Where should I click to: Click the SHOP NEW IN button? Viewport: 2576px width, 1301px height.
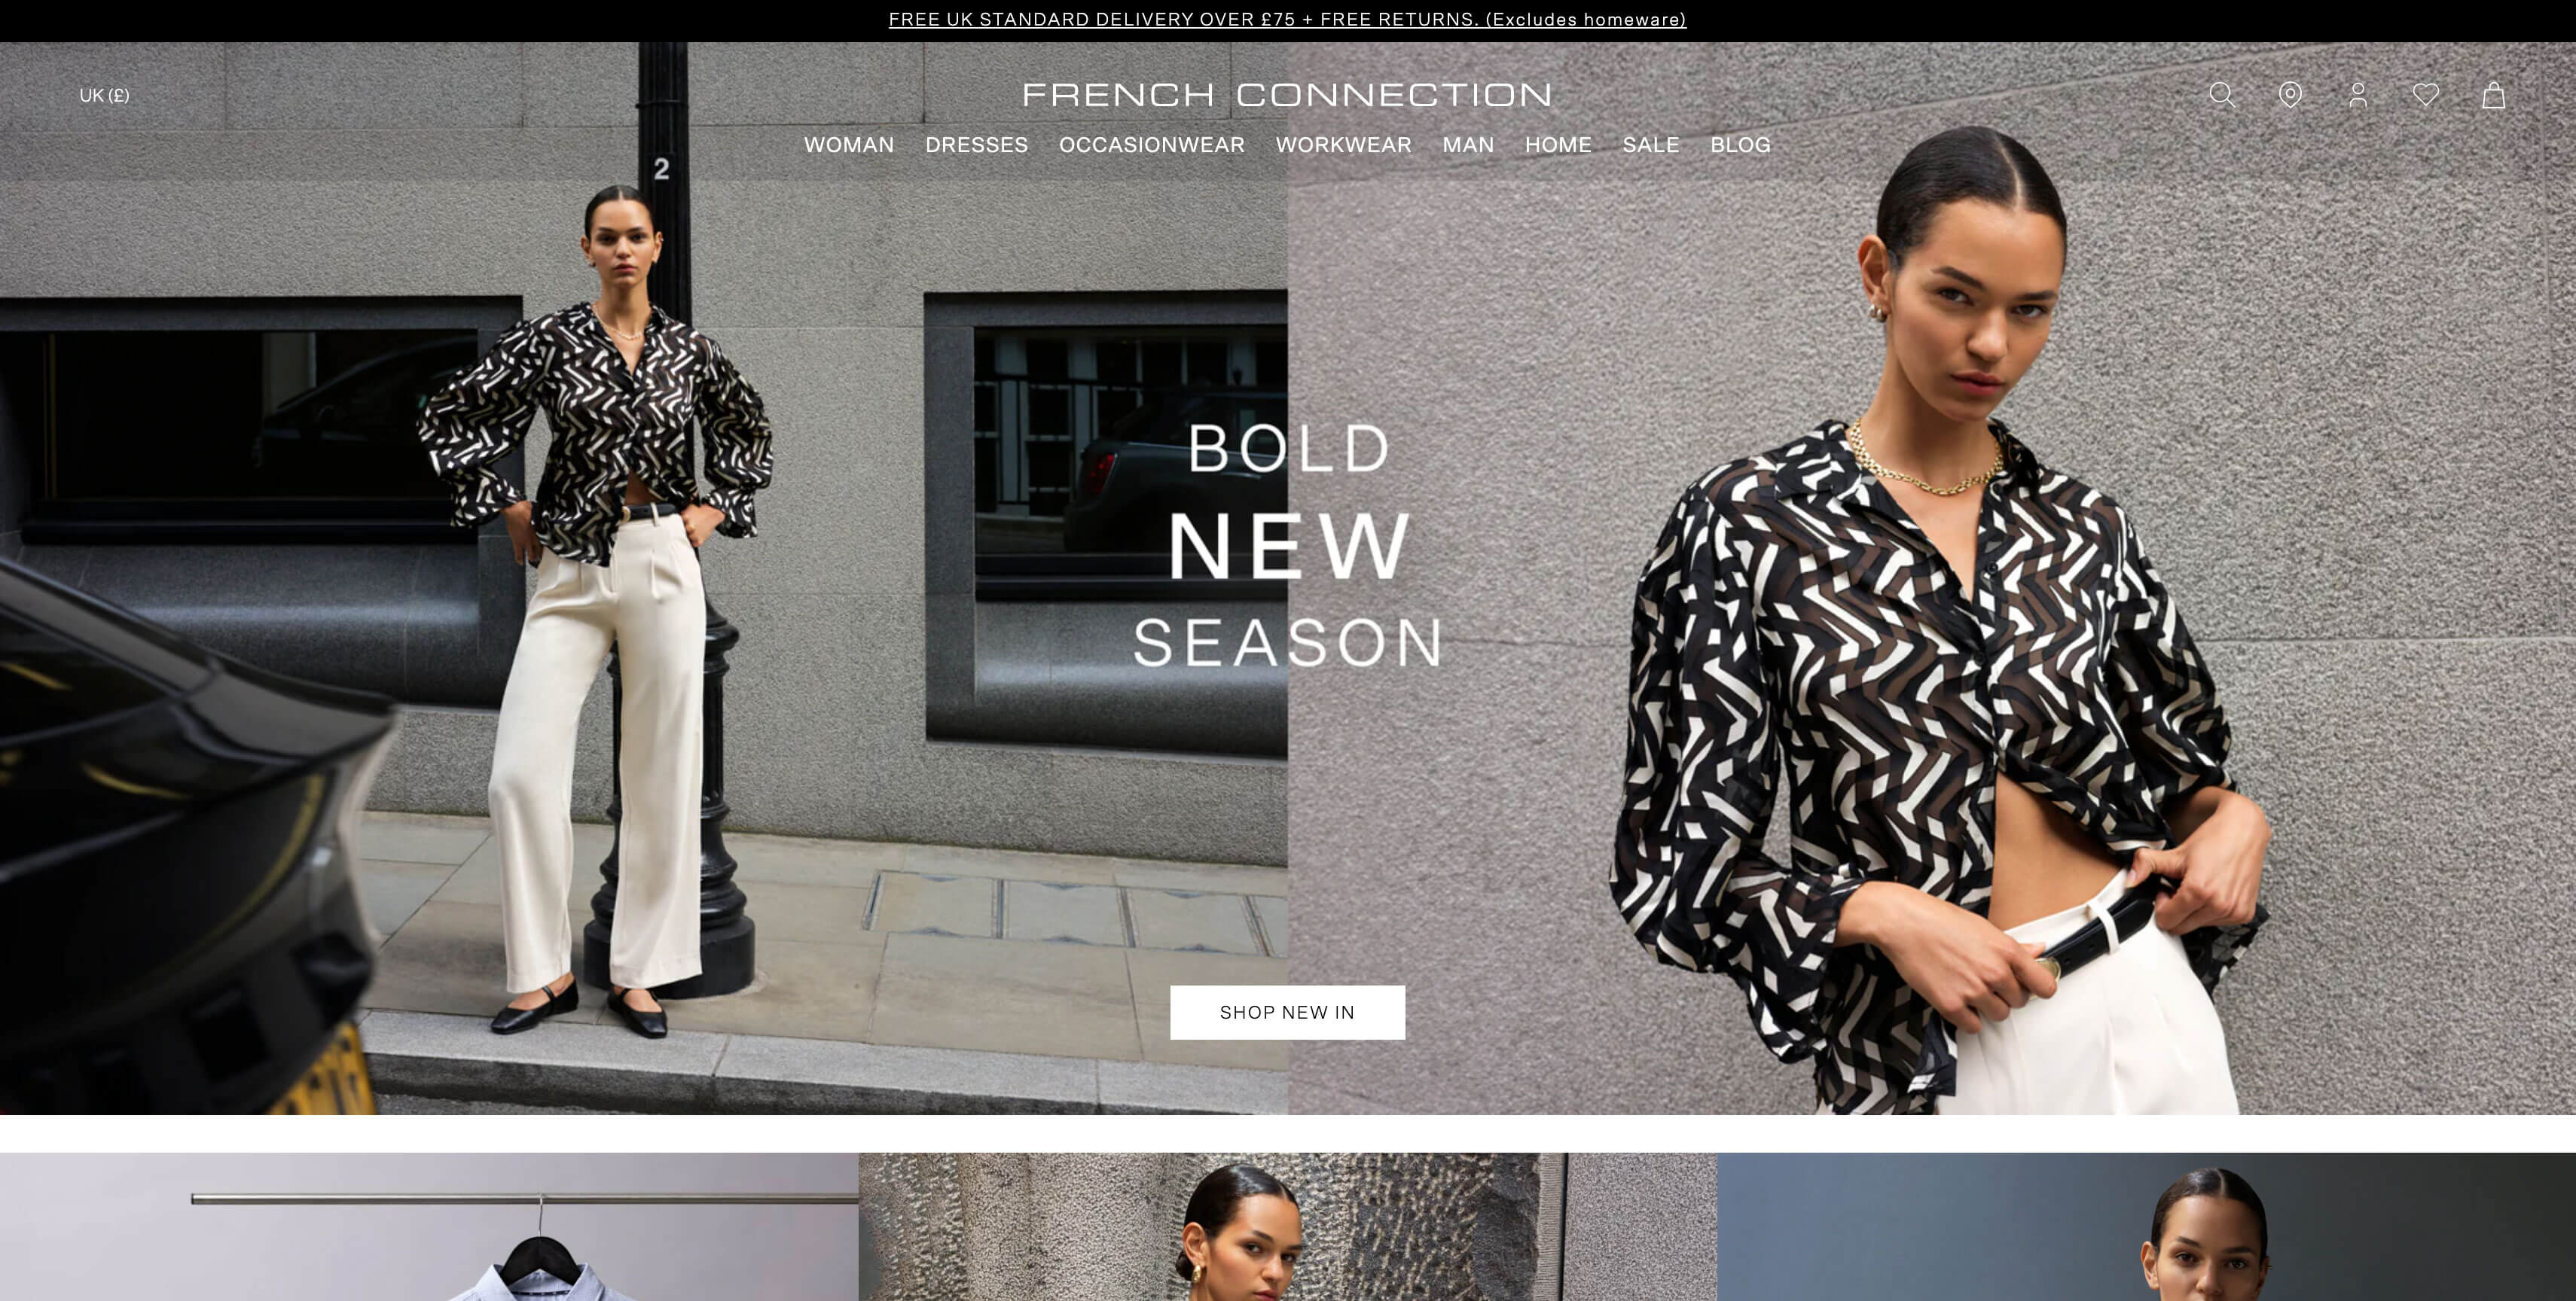pyautogui.click(x=1287, y=1012)
